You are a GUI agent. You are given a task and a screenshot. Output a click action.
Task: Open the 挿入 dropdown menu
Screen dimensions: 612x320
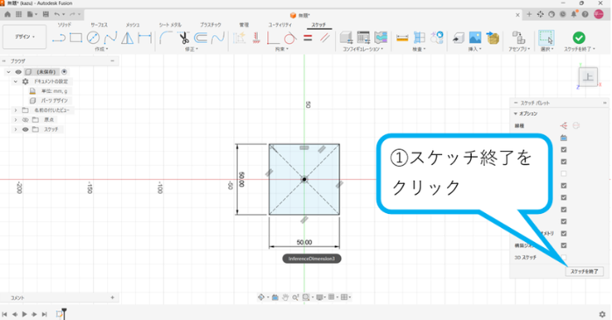tap(475, 49)
